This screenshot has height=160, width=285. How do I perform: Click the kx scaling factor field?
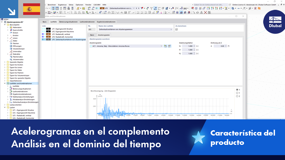(188, 46)
